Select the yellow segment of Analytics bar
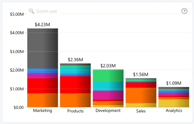Viewport: 194px width, 124px height. tap(174, 103)
